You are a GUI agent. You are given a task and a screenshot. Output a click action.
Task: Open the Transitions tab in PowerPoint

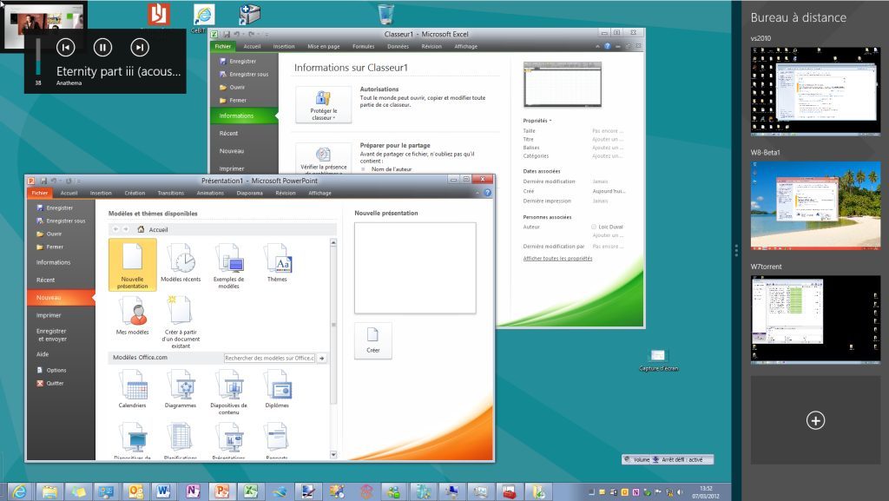171,193
